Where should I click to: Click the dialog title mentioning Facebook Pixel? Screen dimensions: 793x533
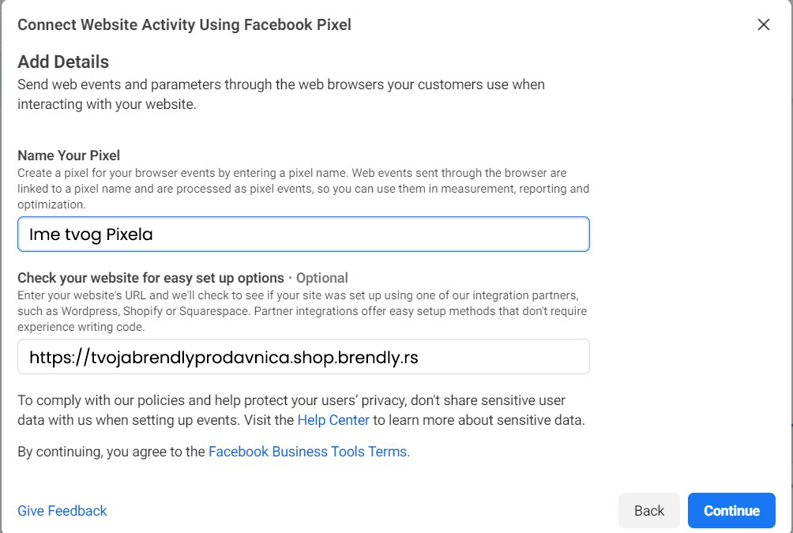(184, 24)
